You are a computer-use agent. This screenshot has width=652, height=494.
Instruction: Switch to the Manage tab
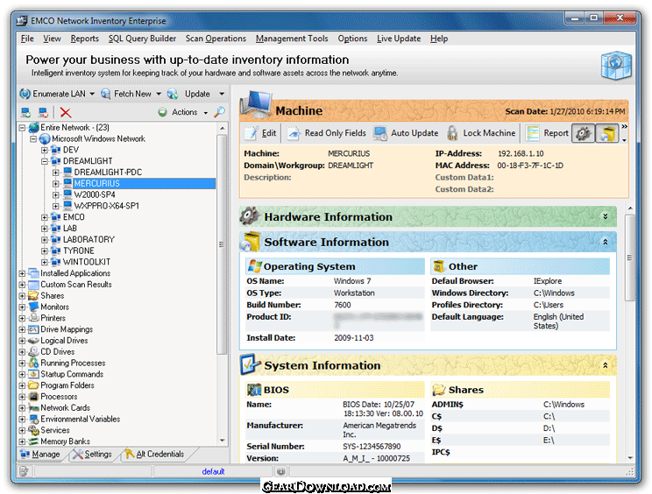[x=40, y=454]
